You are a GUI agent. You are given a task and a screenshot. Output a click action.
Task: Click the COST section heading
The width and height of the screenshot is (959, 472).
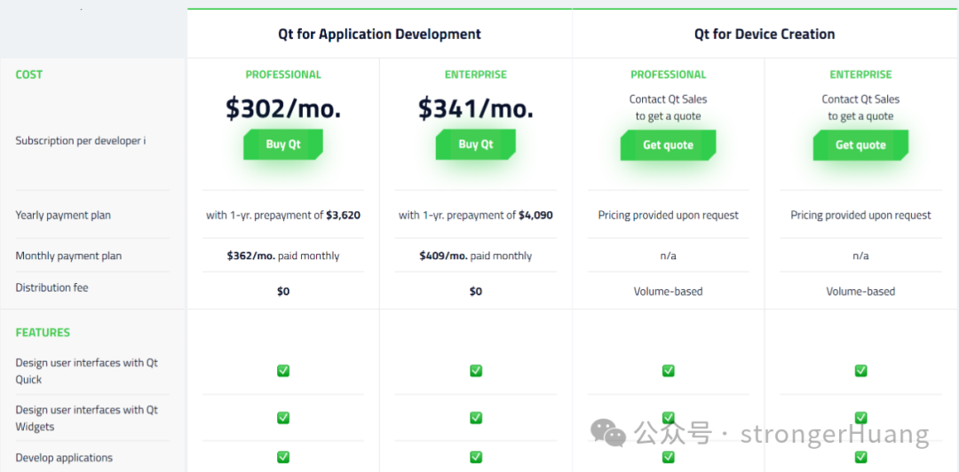[x=29, y=75]
